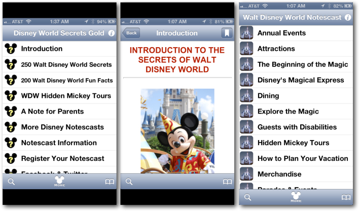
Task: Tap castle icon beside The Beginning of the Magic
Action: click(x=246, y=64)
